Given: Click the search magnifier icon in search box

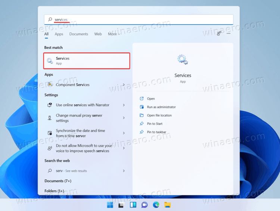Looking at the screenshot, I should [x=50, y=19].
